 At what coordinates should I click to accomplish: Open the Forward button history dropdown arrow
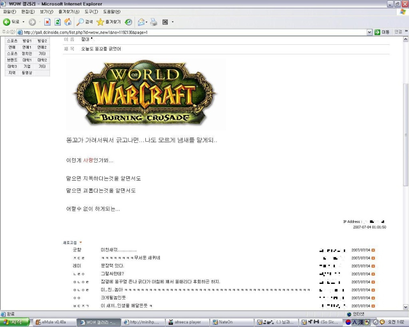coord(40,22)
